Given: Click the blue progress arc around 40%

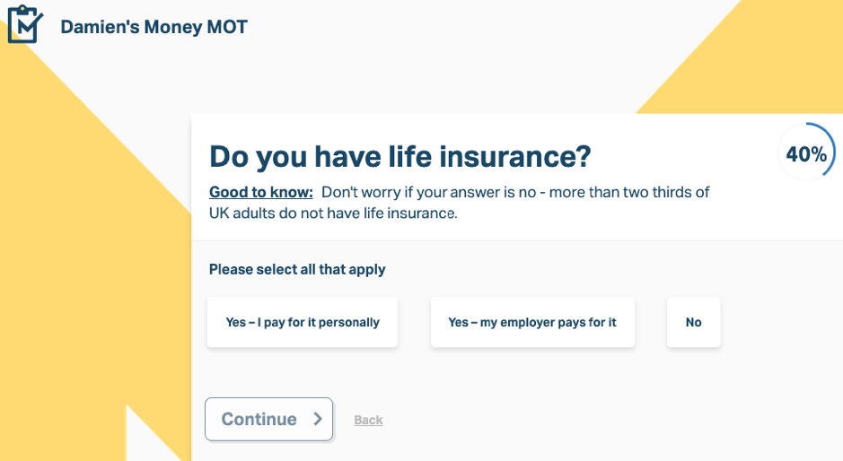Looking at the screenshot, I should 830,145.
